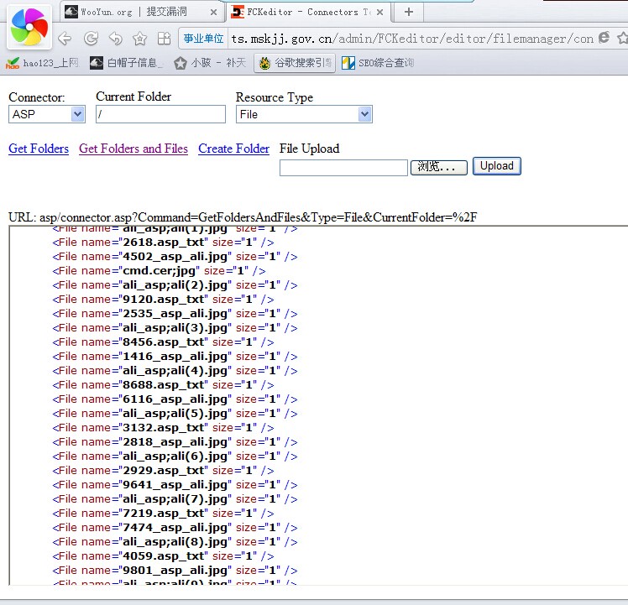Open new tab with plus button
Screen dimensions: 628x605
(x=409, y=12)
